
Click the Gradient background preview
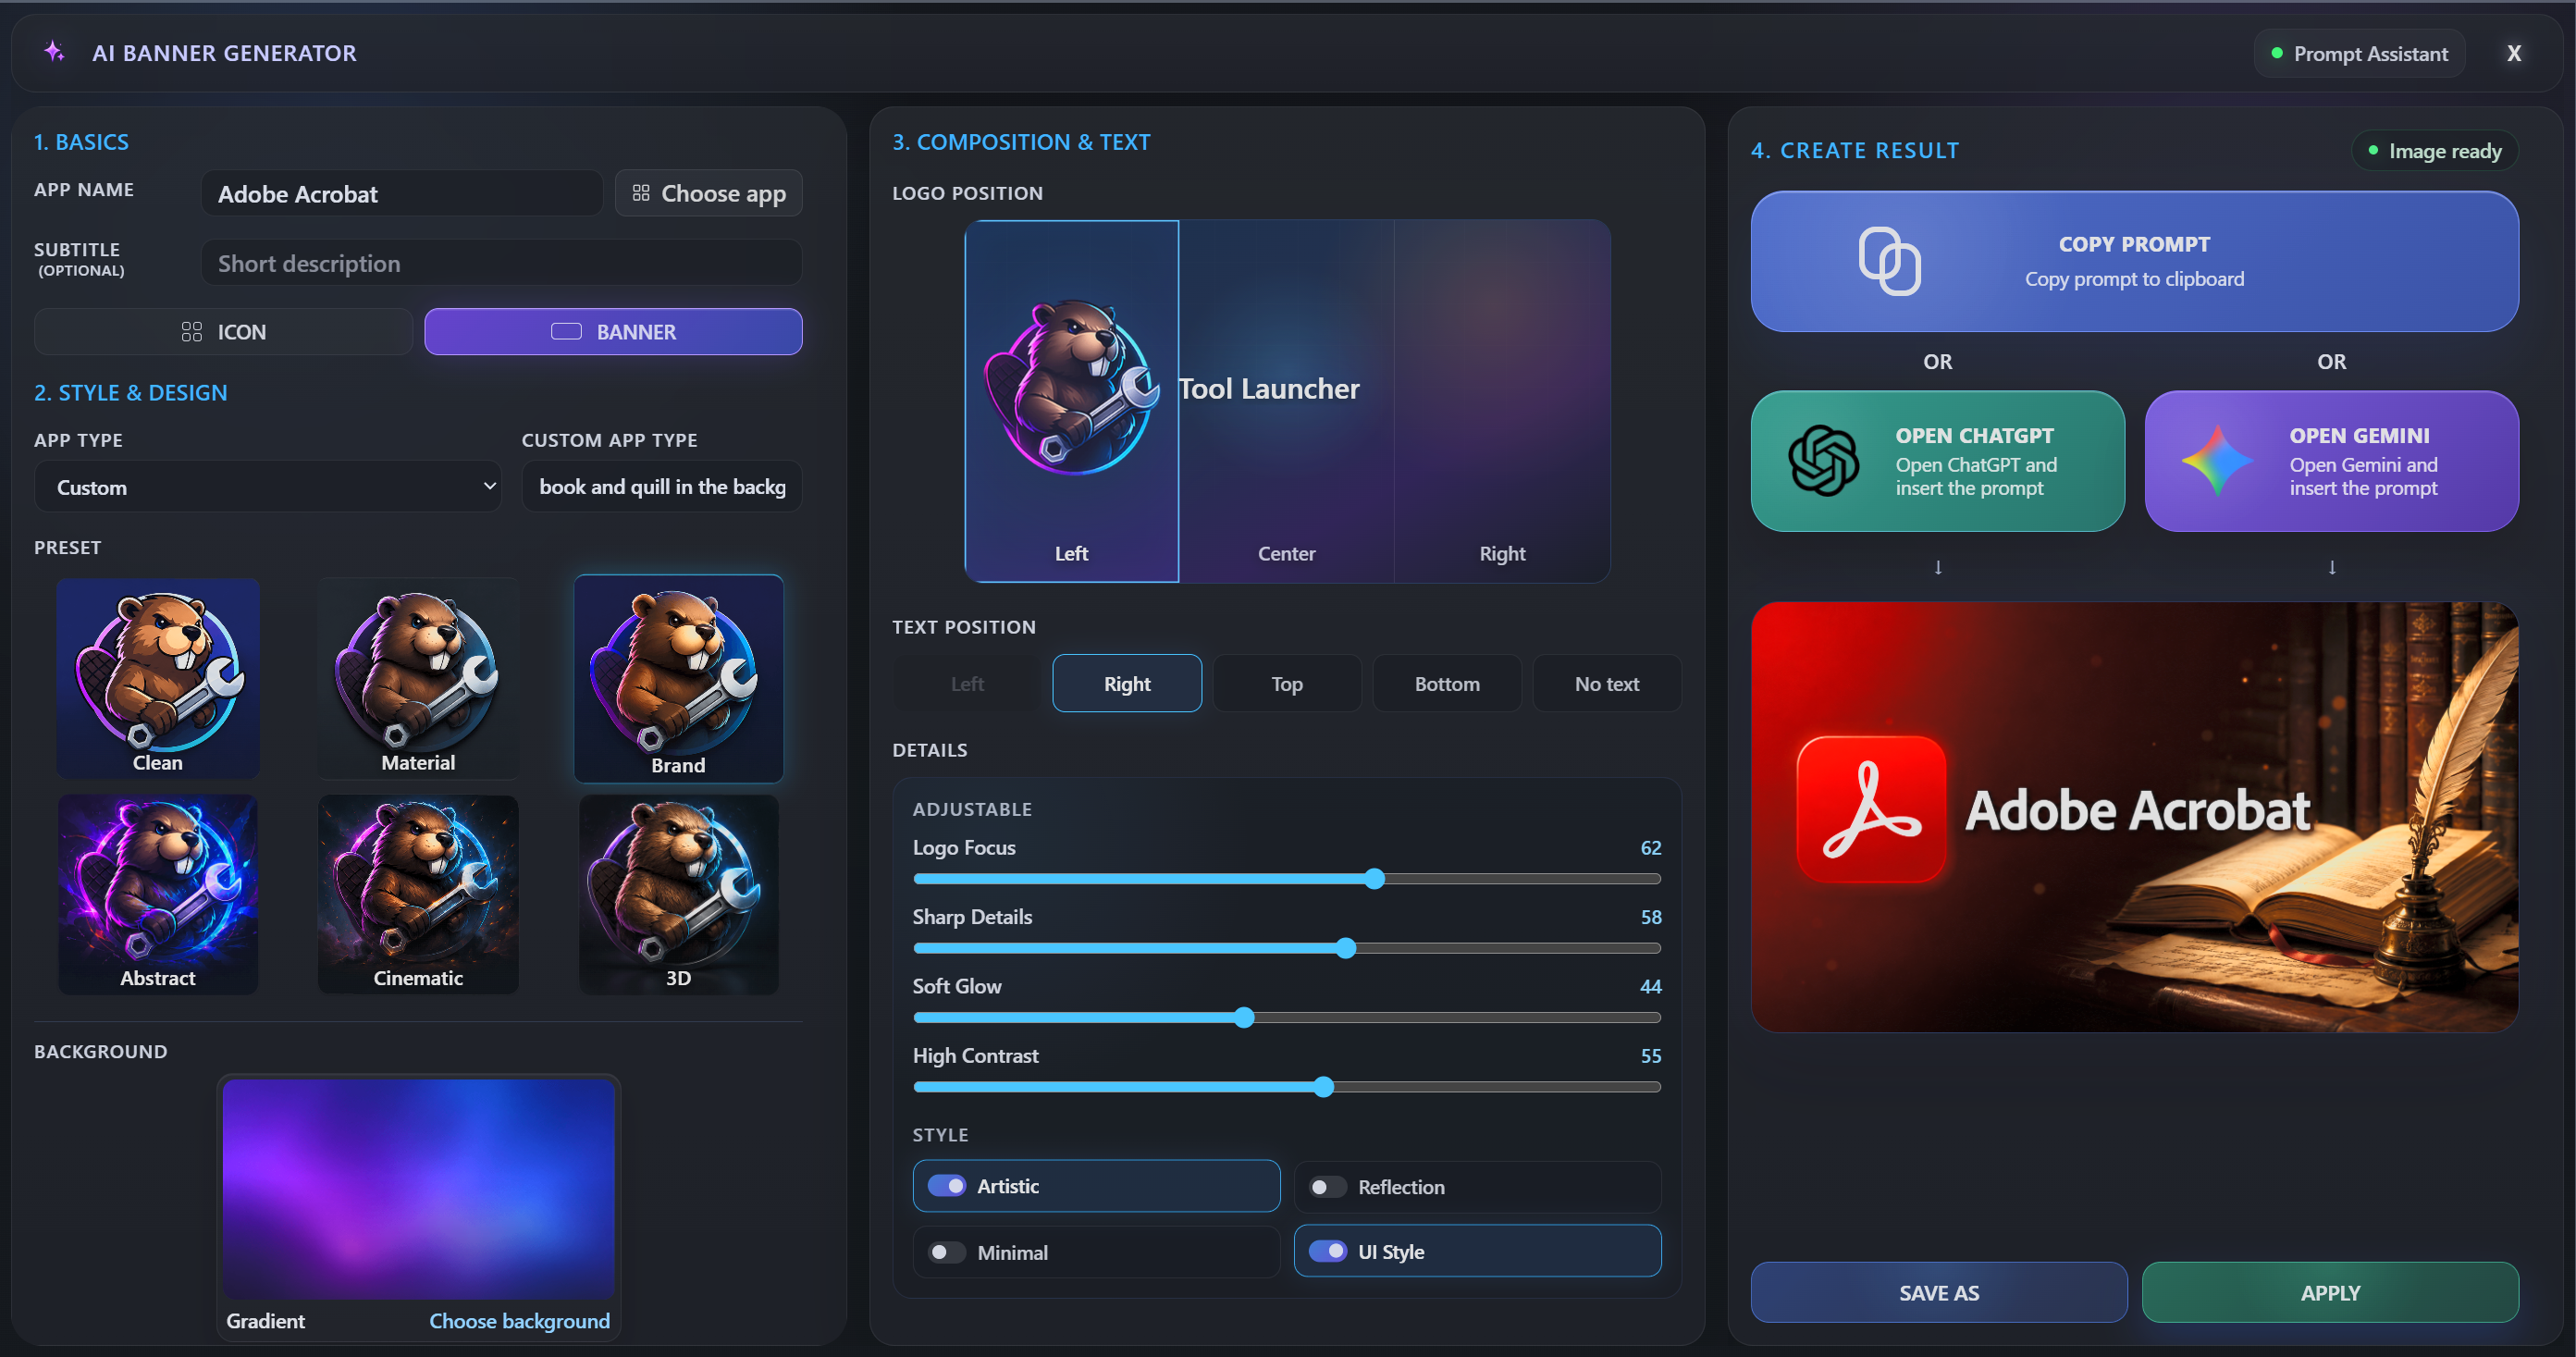tap(418, 1188)
